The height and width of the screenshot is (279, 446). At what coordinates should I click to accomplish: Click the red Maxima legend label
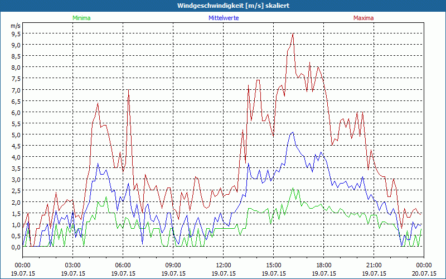[364, 18]
